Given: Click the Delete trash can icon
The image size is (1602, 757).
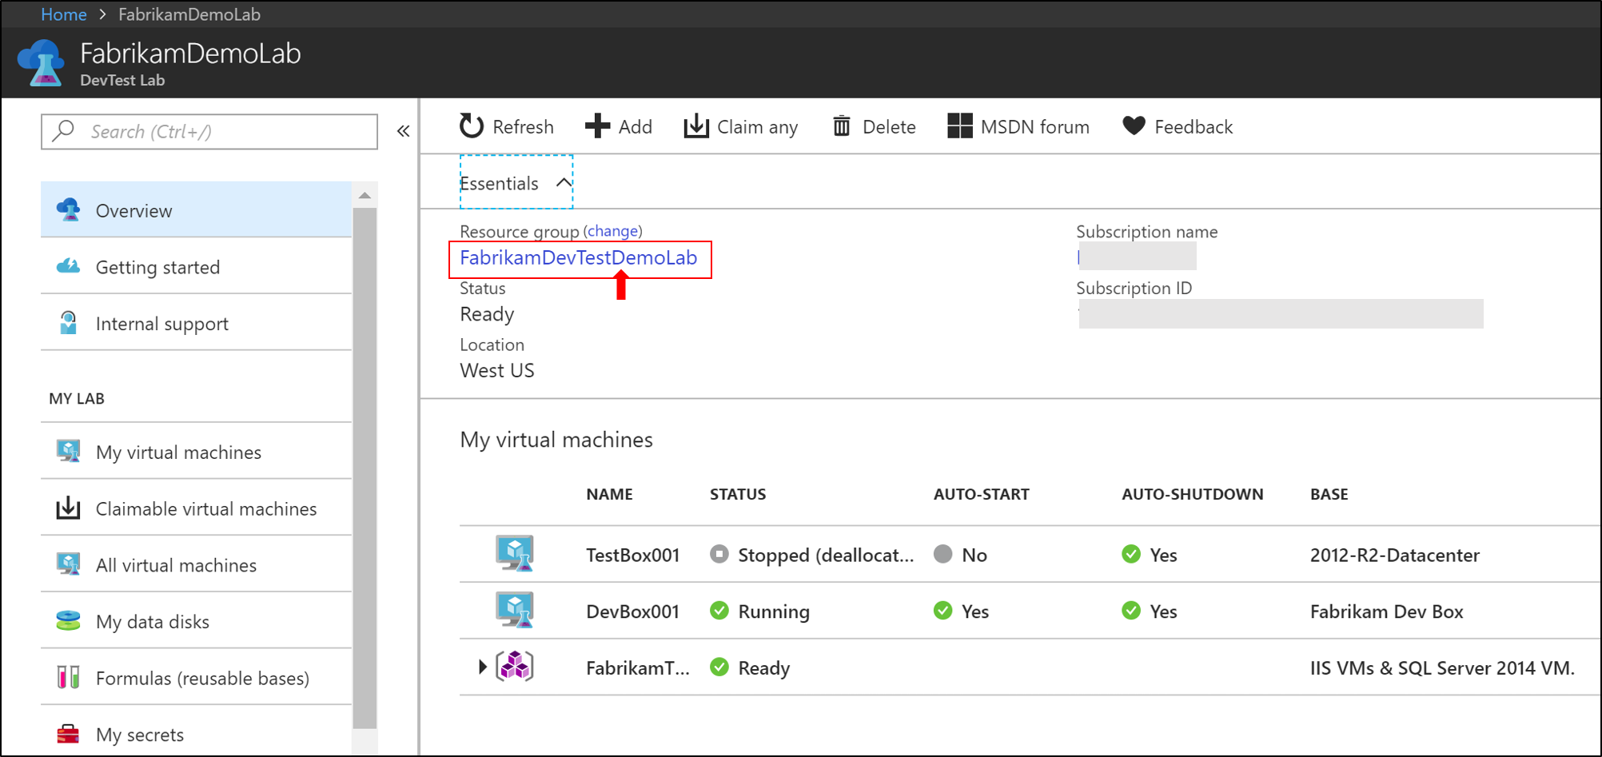Looking at the screenshot, I should (842, 126).
